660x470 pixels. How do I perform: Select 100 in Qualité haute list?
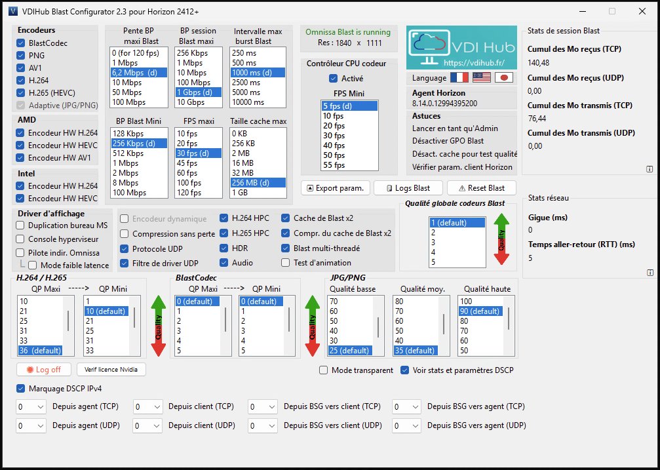click(480, 301)
